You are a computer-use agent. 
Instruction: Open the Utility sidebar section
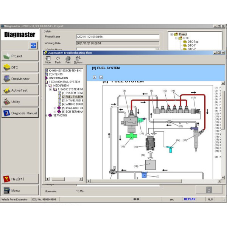[x=20, y=102]
